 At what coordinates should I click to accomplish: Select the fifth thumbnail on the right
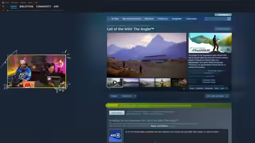coord(179,83)
